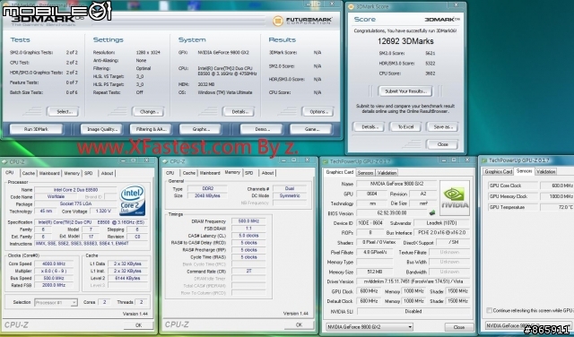
Task: Launch the Demo button in 3DMark06
Action: click(261, 129)
